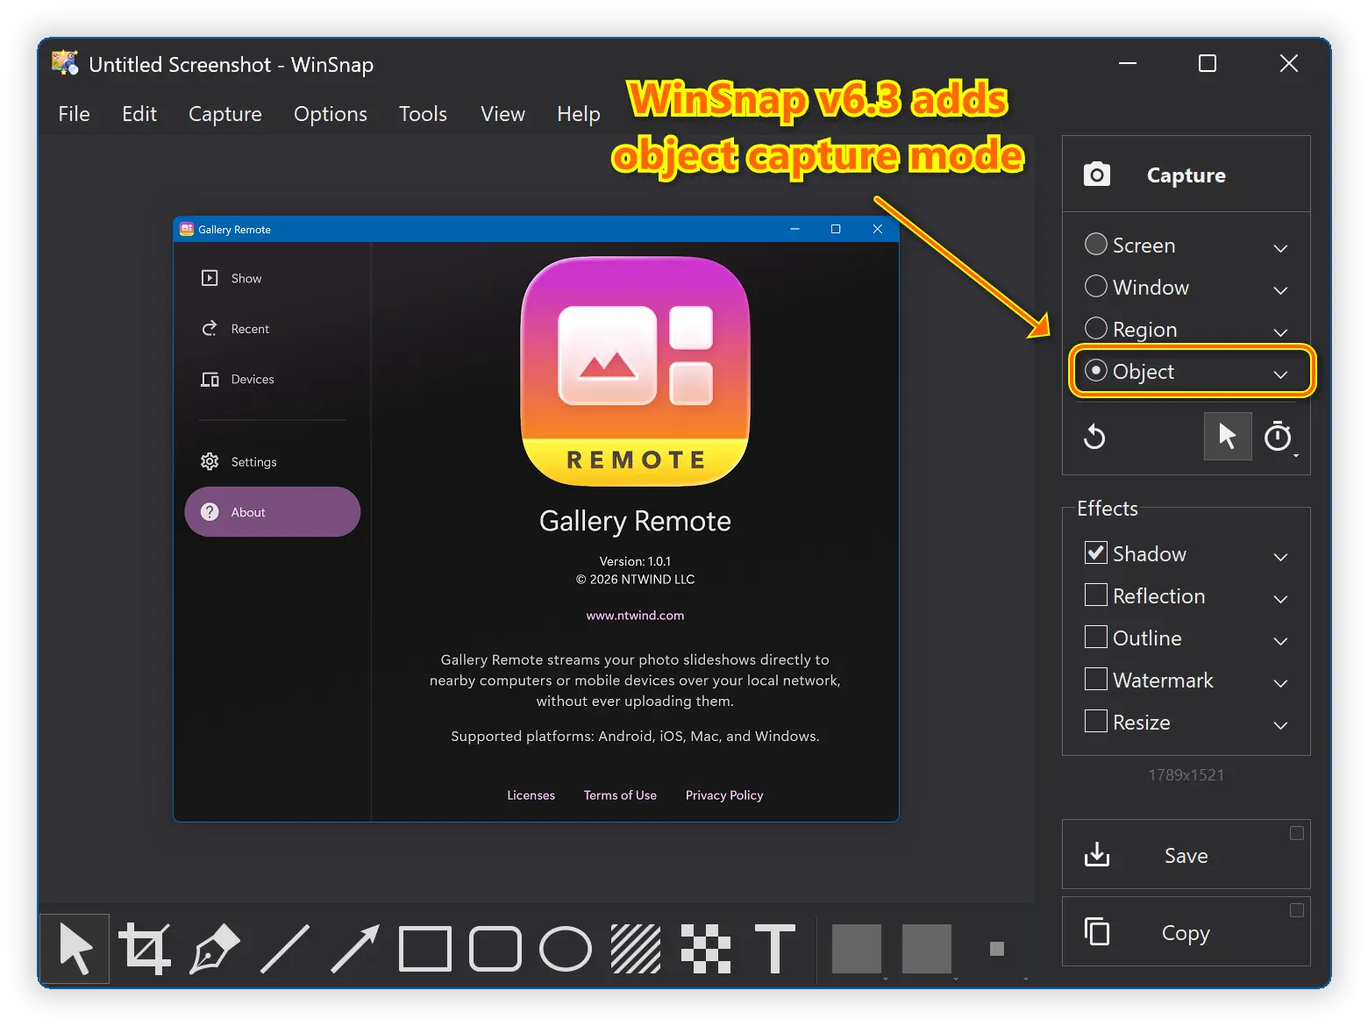Click the Gallery Remote app logo
Screen dimensions: 1368x1026
636,371
